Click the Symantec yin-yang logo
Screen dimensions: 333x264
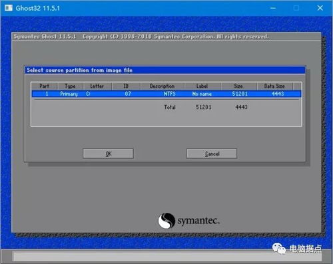[x=166, y=220]
